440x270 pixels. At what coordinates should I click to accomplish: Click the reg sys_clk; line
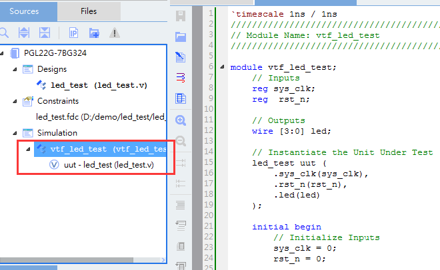(283, 88)
